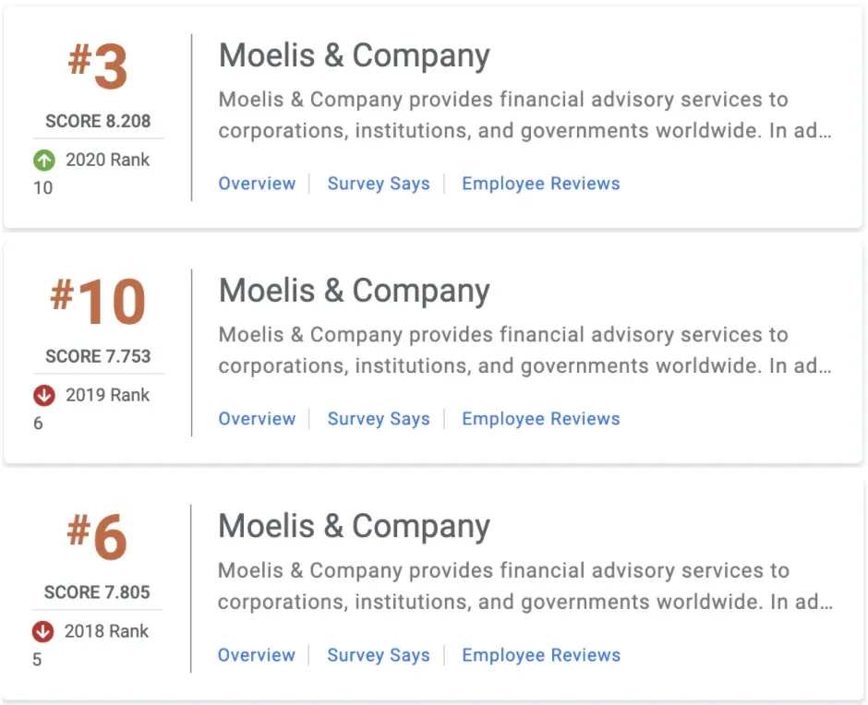Click the SCORE 8.208 label

[98, 121]
